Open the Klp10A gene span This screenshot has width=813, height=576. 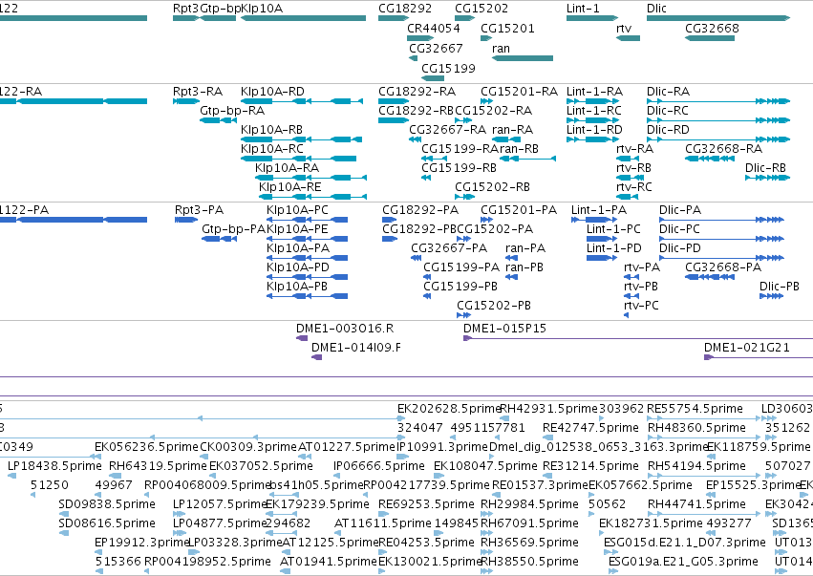coord(303,18)
